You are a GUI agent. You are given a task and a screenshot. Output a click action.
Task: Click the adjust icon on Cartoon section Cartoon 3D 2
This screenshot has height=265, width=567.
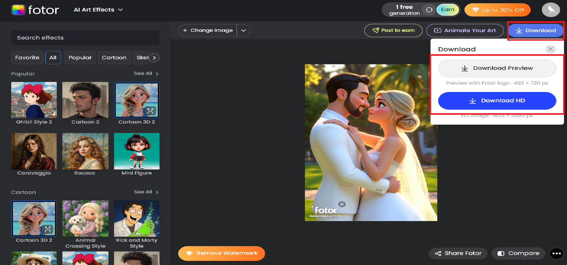pyautogui.click(x=48, y=229)
